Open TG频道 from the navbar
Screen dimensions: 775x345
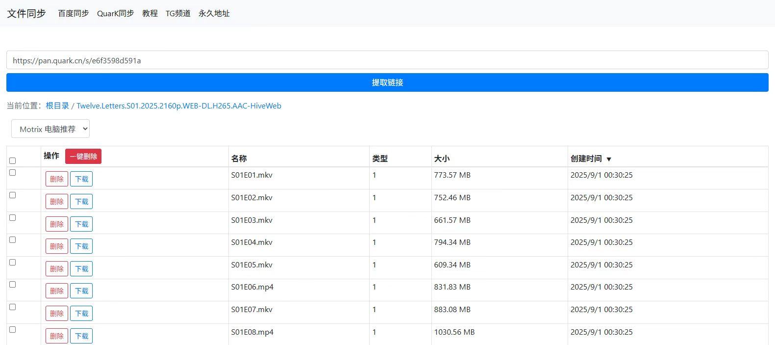pyautogui.click(x=178, y=13)
